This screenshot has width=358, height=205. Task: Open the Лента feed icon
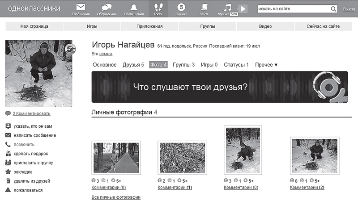click(x=204, y=8)
